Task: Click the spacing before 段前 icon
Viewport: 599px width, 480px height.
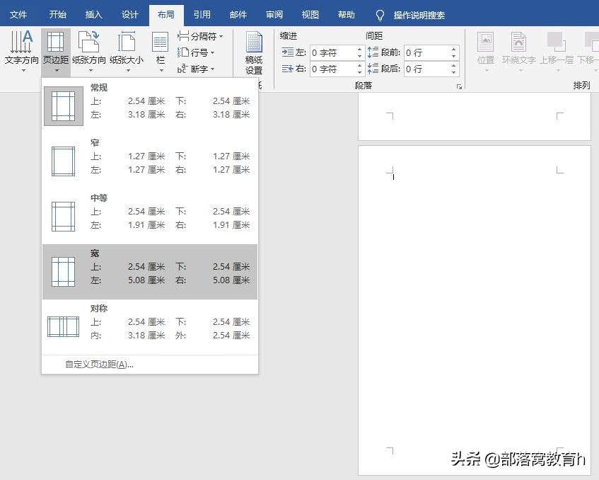Action: pos(373,52)
